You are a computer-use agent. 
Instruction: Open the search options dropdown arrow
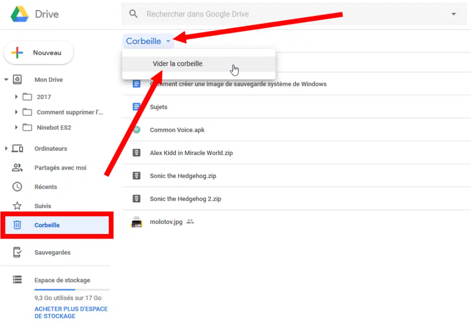pos(454,14)
